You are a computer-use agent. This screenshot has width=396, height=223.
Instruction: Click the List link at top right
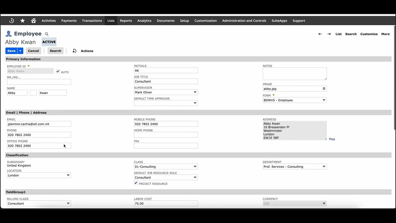(x=338, y=34)
